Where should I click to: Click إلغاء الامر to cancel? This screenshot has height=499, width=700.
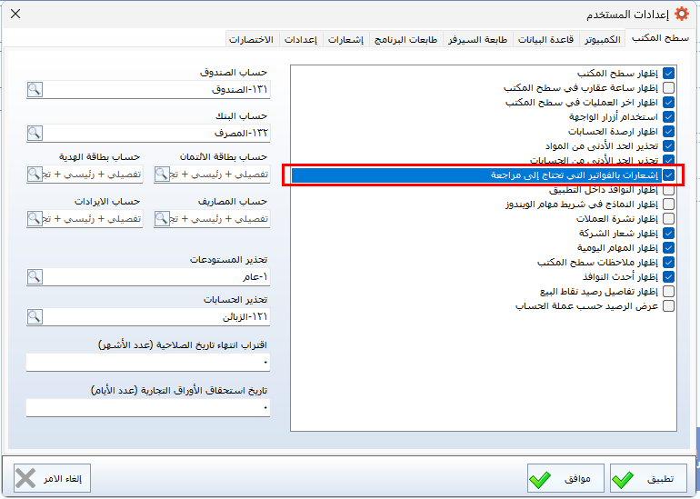coord(52,478)
